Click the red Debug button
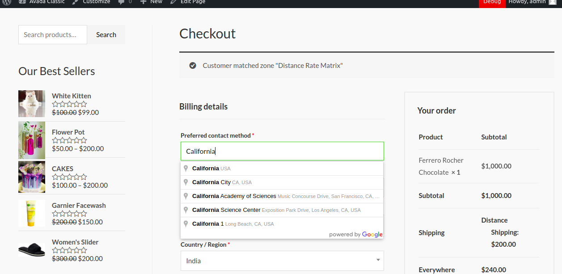This screenshot has height=274, width=562. point(492,2)
